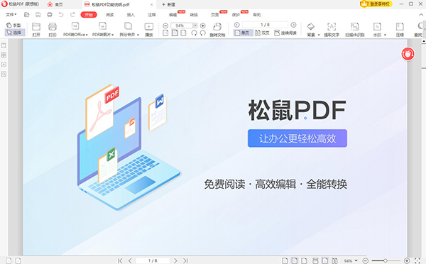Switch to the 插入 ribbon tab
The image size is (426, 264).
(131, 15)
